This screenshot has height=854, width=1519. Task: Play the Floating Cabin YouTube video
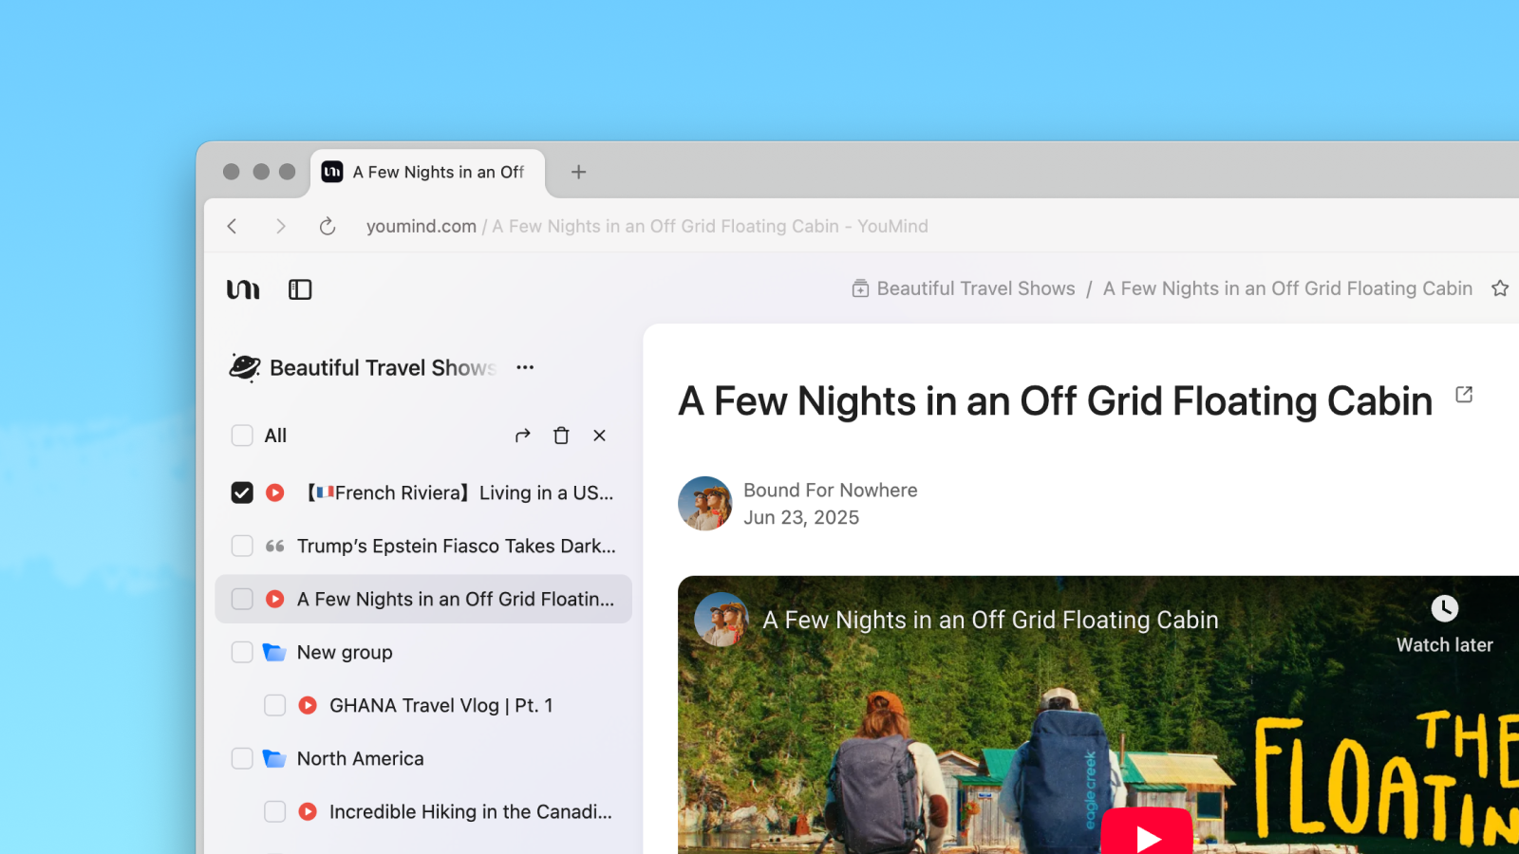pos(1147,835)
